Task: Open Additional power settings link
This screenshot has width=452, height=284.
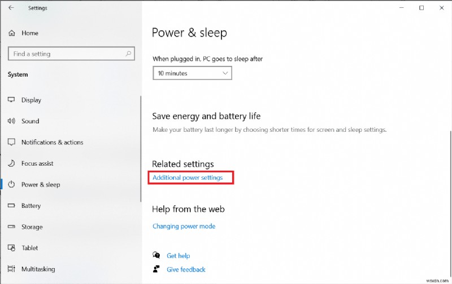Action: click(188, 177)
